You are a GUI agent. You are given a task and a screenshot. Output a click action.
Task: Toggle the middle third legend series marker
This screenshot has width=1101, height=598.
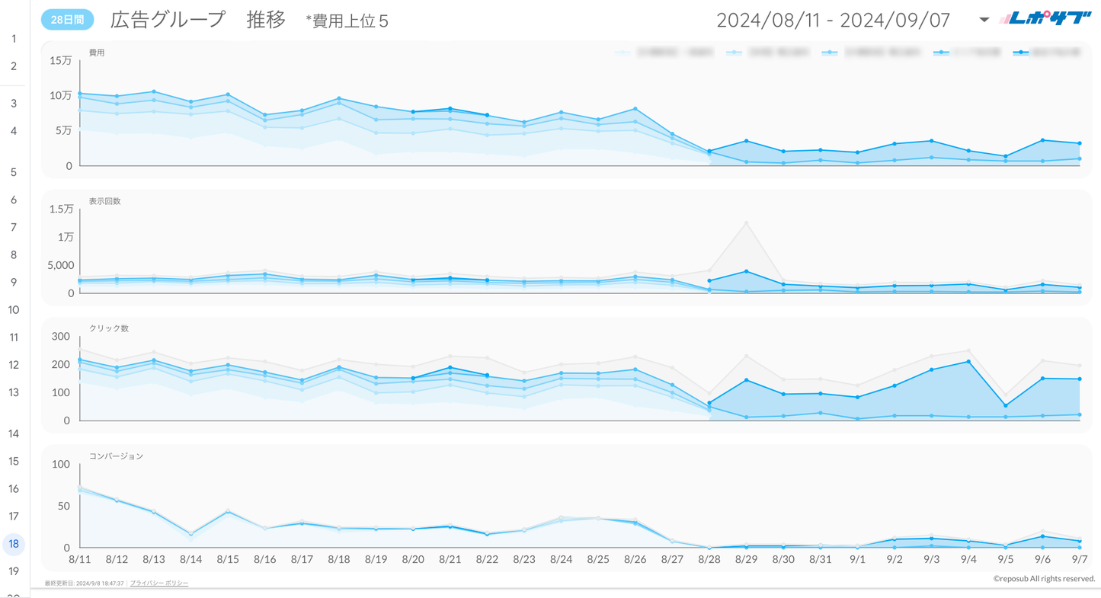[830, 53]
